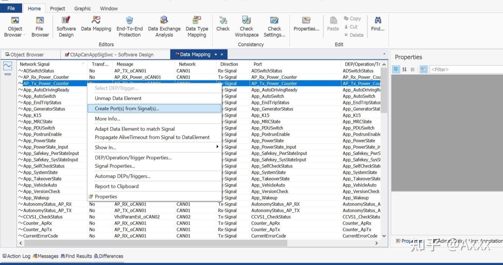Screen dimensions: 503x265
Task: Click the Find binoculars icon
Action: (x=378, y=21)
